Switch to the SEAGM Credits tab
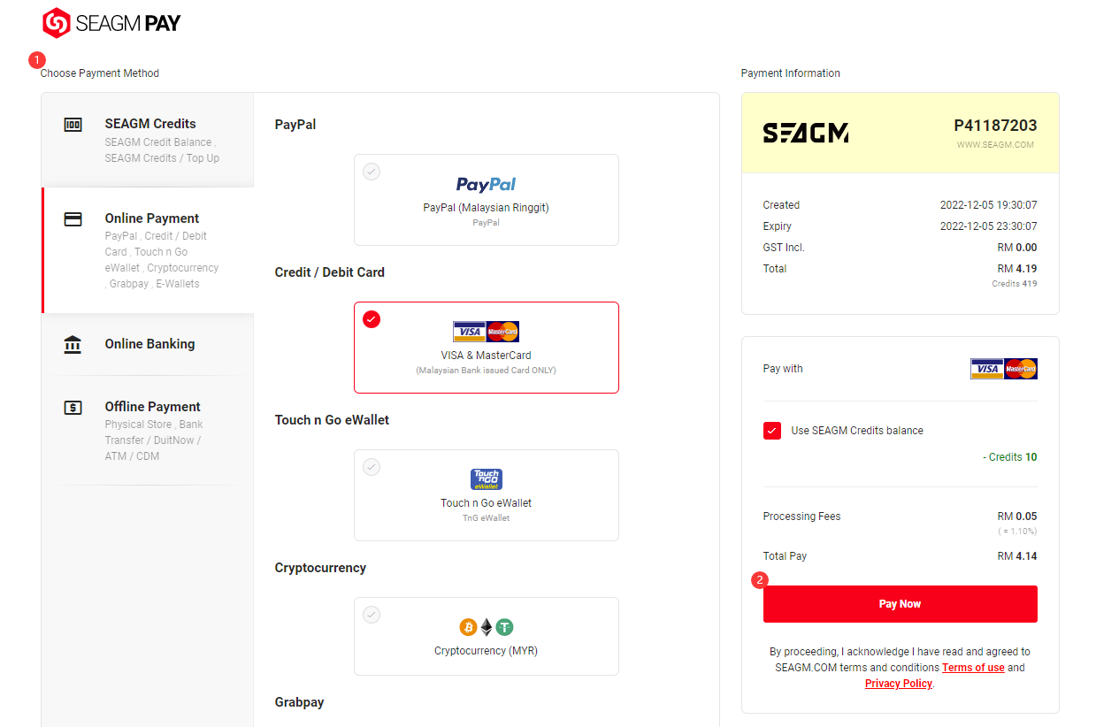The height and width of the screenshot is (727, 1096). 149,124
